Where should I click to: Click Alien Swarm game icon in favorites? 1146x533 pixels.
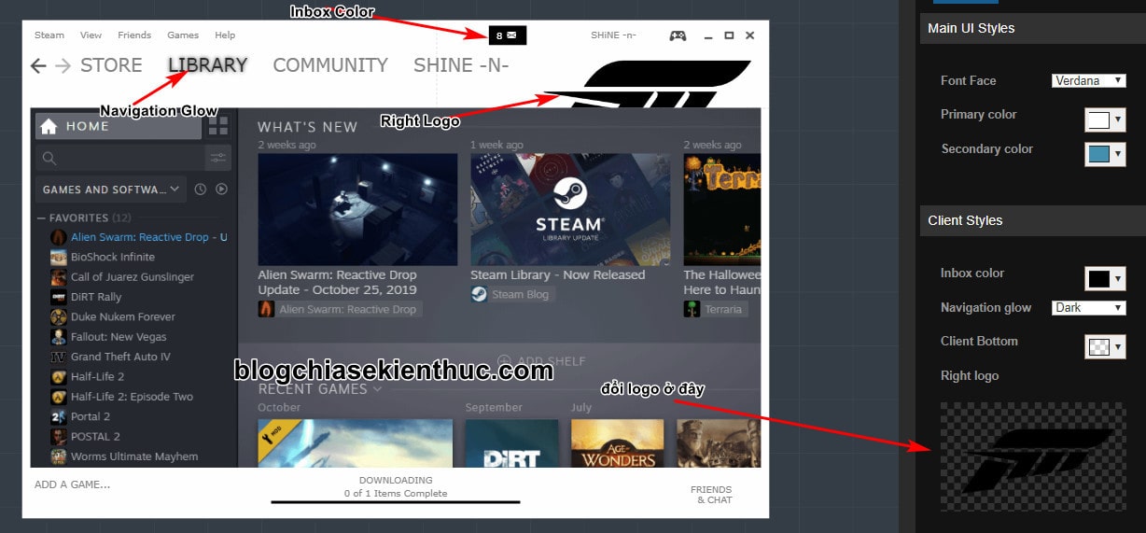click(58, 237)
